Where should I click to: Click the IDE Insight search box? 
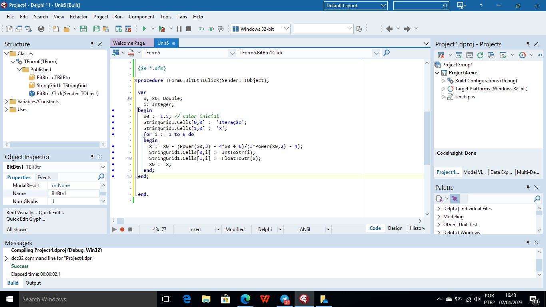pyautogui.click(x=421, y=6)
